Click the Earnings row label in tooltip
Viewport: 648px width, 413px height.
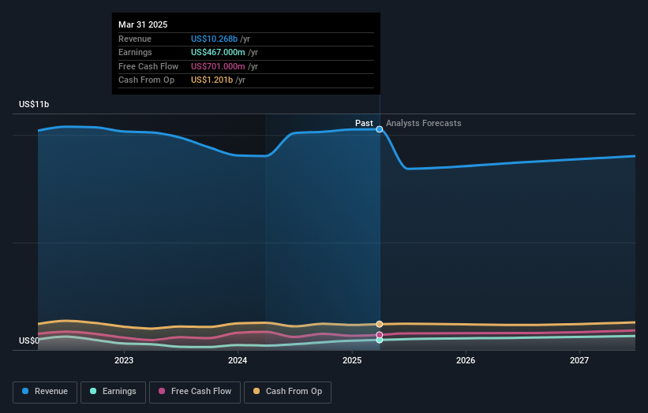tap(135, 52)
